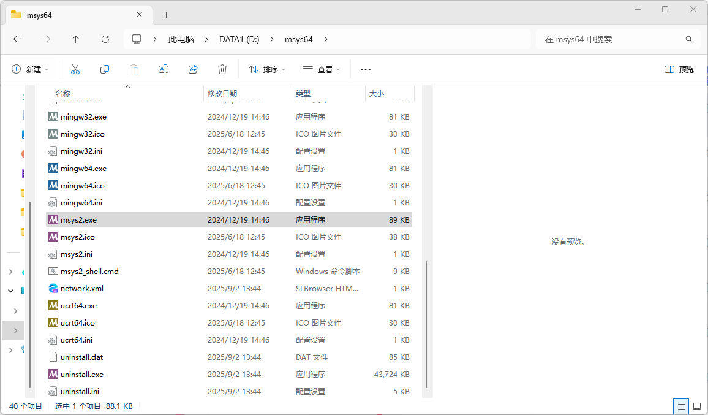Minimize the File Explorer window
The image size is (708, 415).
point(638,9)
